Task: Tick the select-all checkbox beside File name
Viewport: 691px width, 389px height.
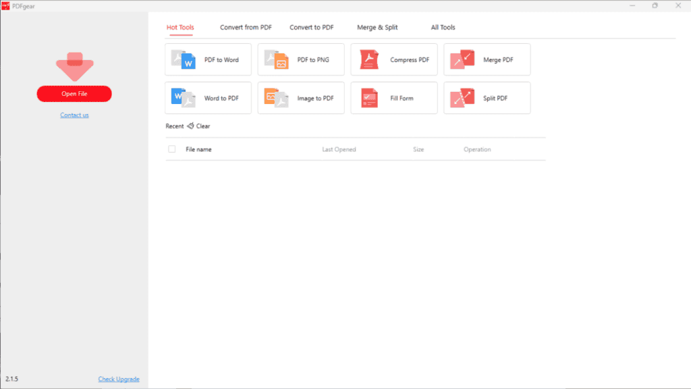Action: (x=172, y=149)
